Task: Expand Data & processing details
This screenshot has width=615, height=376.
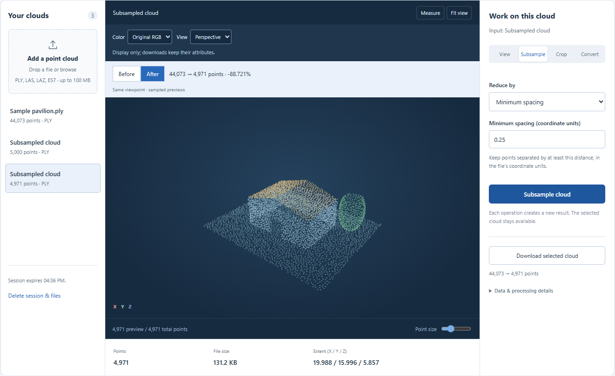Action: tap(521, 291)
